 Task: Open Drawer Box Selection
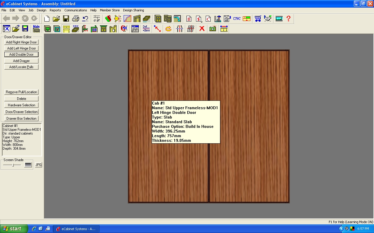point(21,119)
